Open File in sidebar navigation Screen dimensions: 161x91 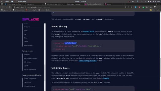pyautogui.click(x=25, y=34)
